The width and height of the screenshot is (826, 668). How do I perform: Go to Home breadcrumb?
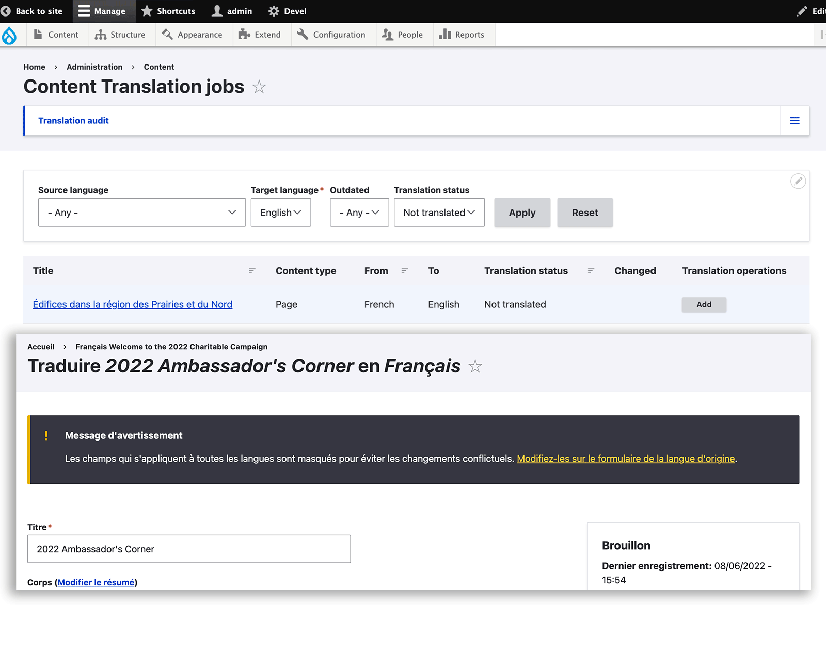(x=34, y=67)
